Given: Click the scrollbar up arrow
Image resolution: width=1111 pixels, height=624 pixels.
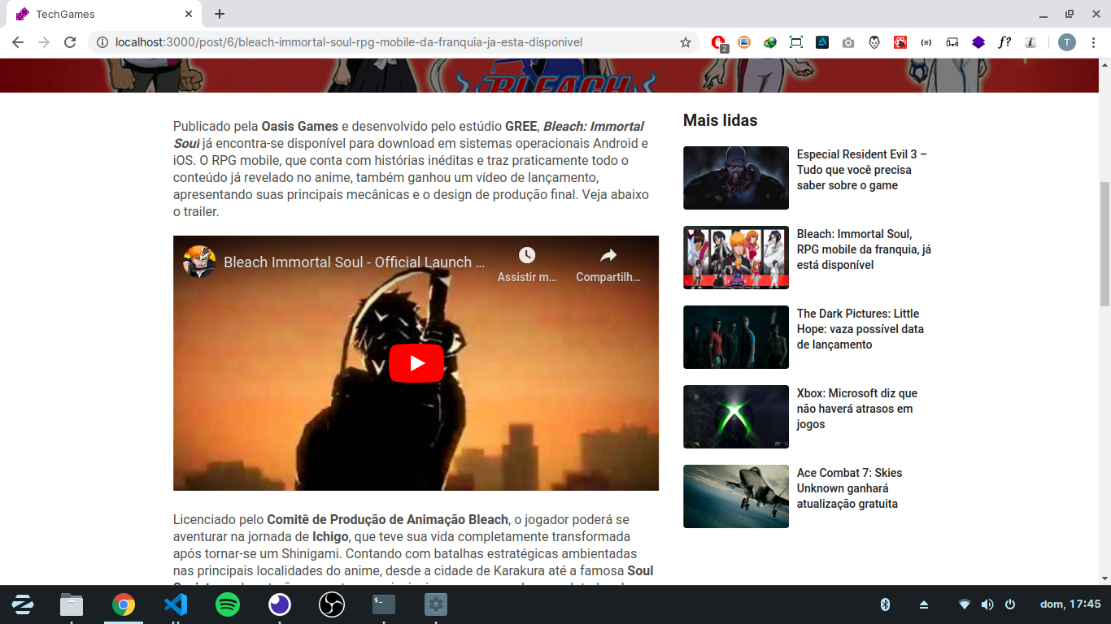Looking at the screenshot, I should (x=1104, y=64).
